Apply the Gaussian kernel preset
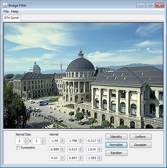 pos(140,145)
